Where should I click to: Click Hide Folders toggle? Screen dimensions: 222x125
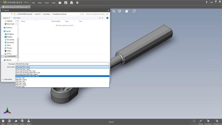coord(7,80)
